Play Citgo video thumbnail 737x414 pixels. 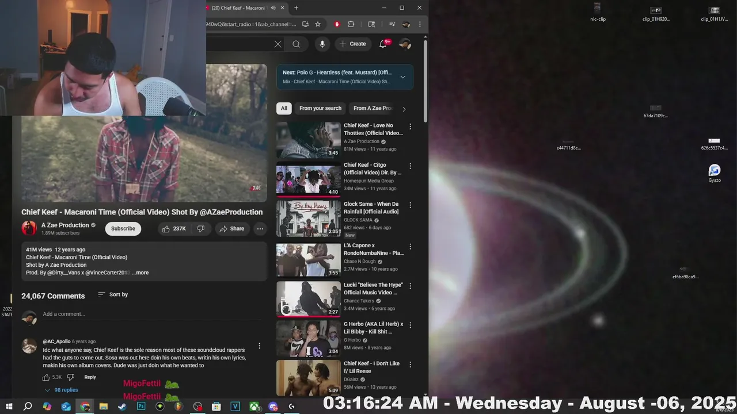click(309, 179)
